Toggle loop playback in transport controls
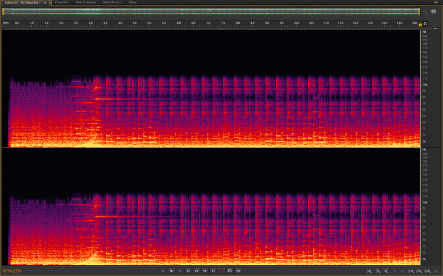The width and height of the screenshot is (443, 276). point(230,270)
